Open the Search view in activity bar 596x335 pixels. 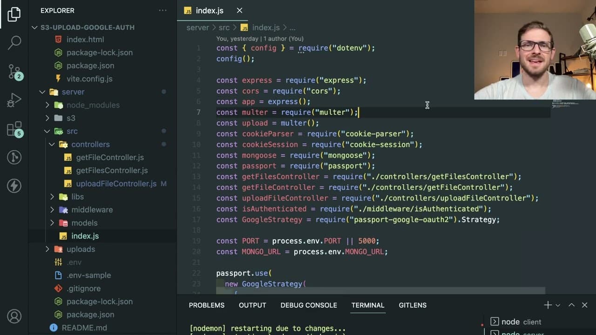pos(14,43)
